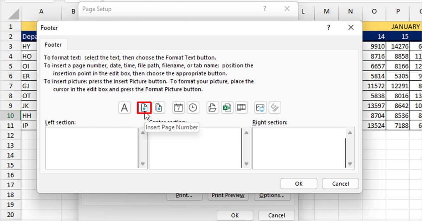Click cell containing HY
Image resolution: width=422 pixels, height=221 pixels.
29,46
